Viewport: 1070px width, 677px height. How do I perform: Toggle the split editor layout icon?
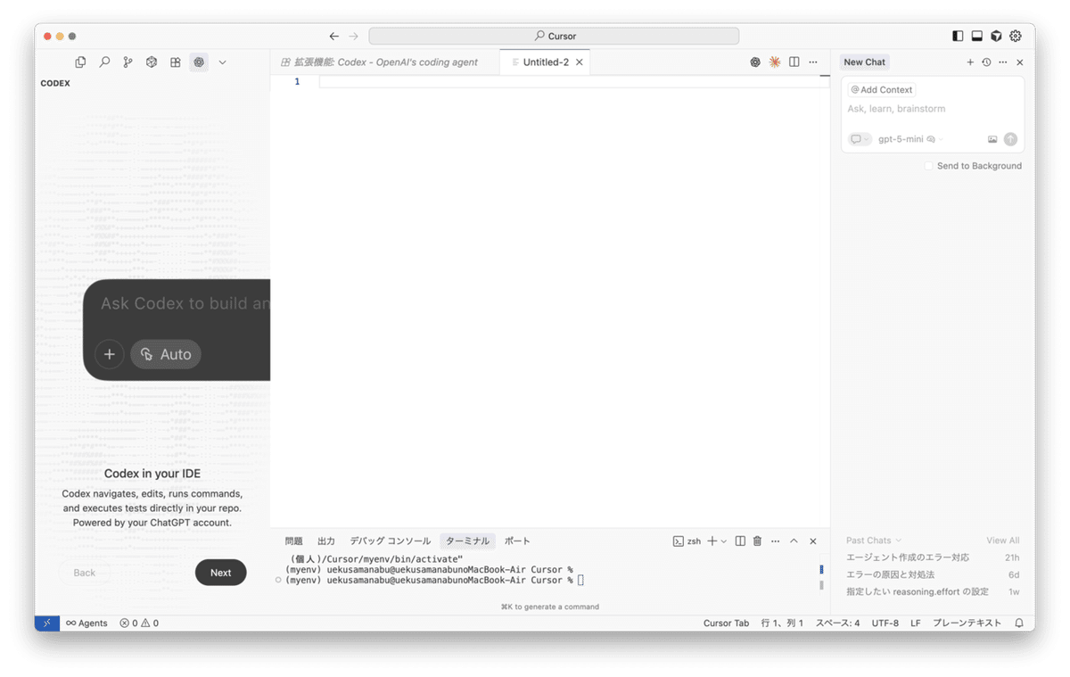click(x=794, y=62)
